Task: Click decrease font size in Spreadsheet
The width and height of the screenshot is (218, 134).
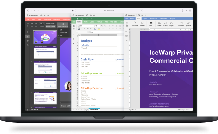Action: pyautogui.click(x=104, y=26)
